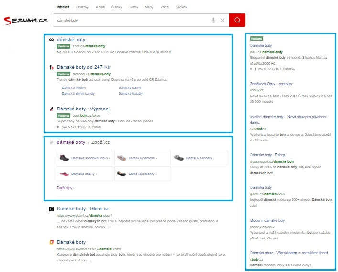The image size is (338, 272).
Task: Click the 'Dámské zimní bundy' sitelink
Action: pos(78,94)
